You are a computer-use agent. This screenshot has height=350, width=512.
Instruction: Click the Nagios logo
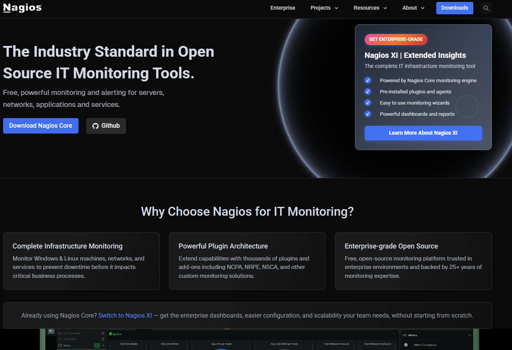point(22,8)
